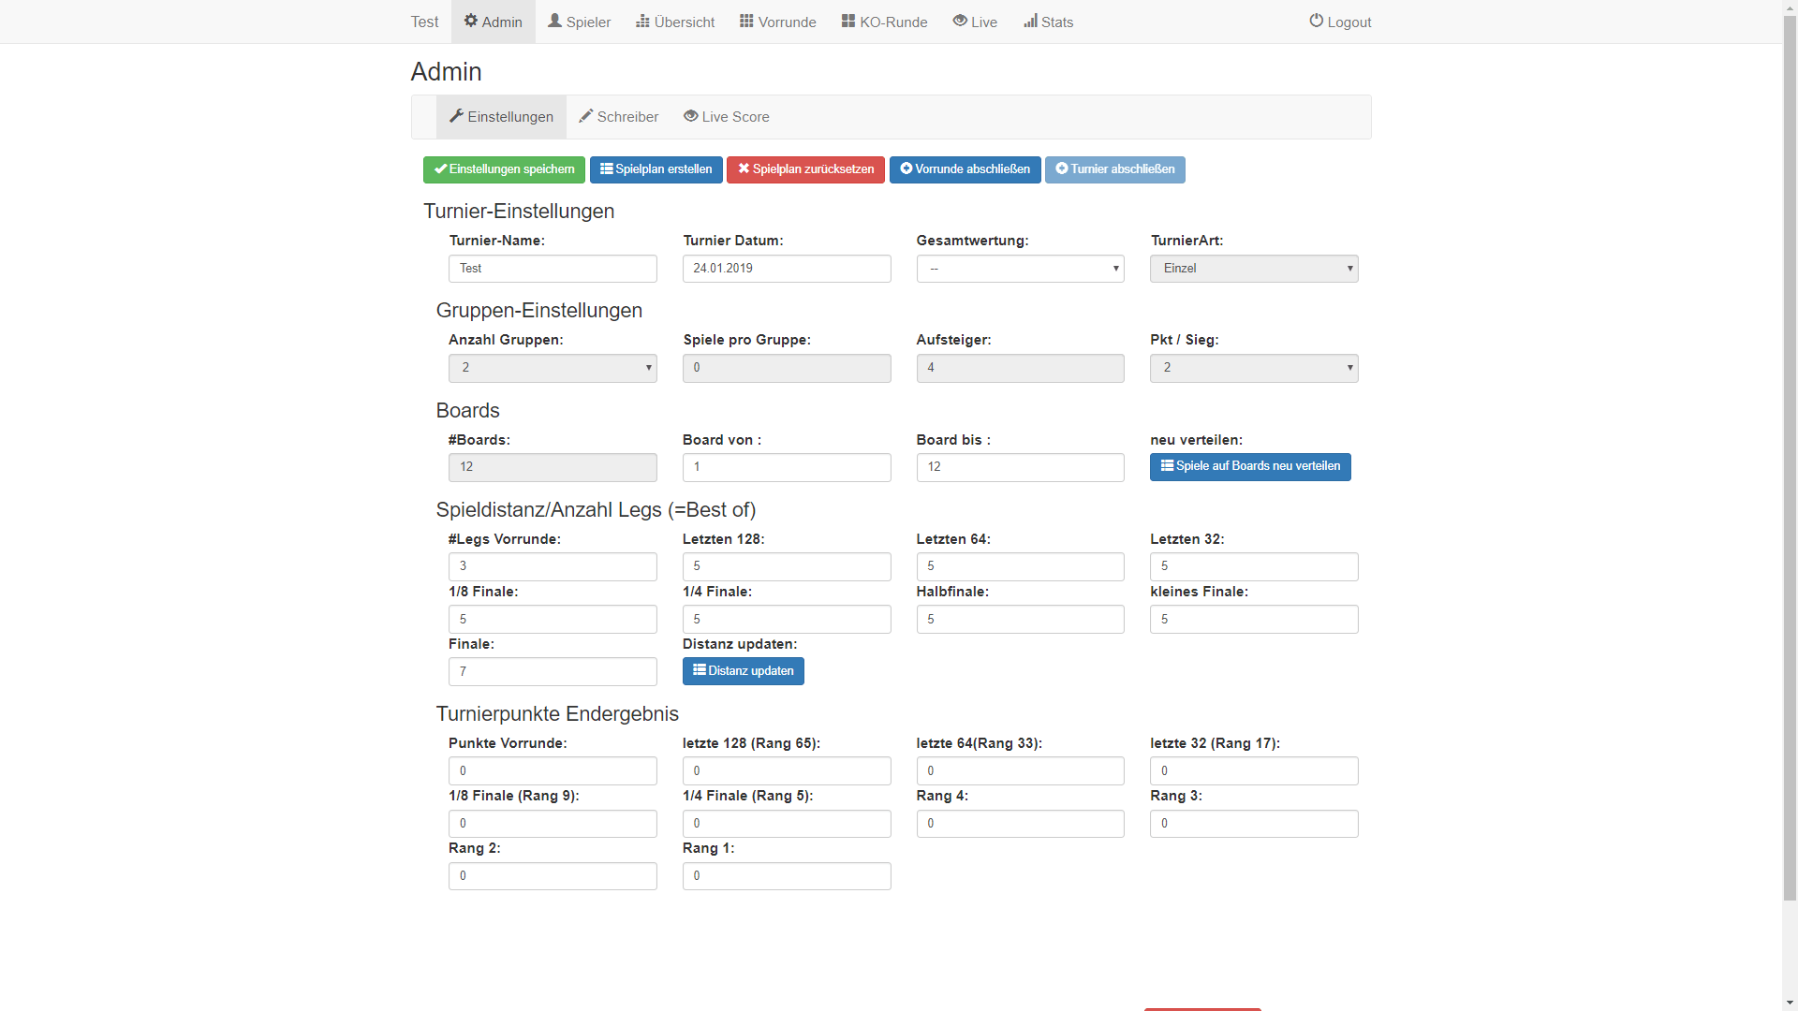Image resolution: width=1798 pixels, height=1011 pixels.
Task: Click the Turnier-Name input field
Action: coord(553,269)
